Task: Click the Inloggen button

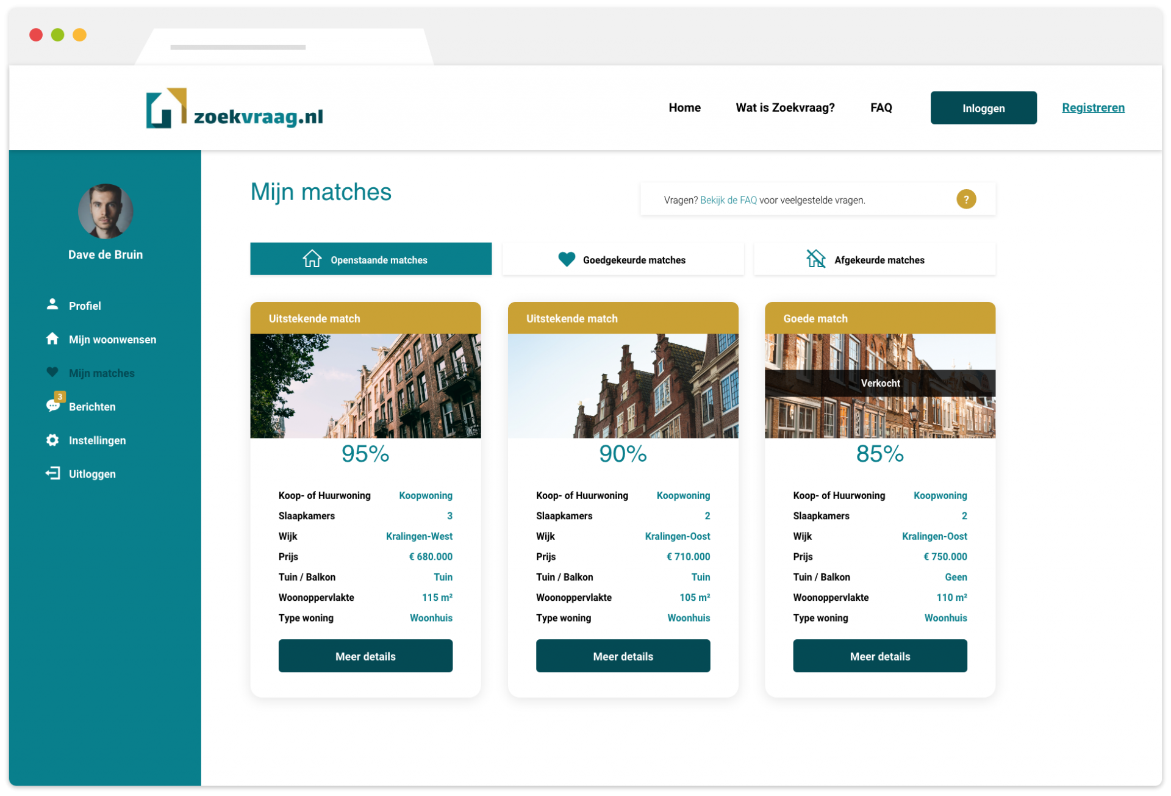Action: pyautogui.click(x=983, y=108)
